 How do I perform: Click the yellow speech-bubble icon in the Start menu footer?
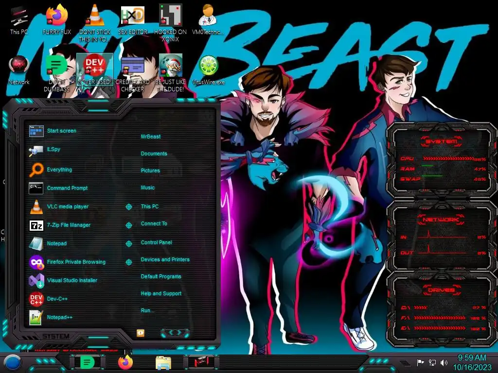pyautogui.click(x=141, y=333)
